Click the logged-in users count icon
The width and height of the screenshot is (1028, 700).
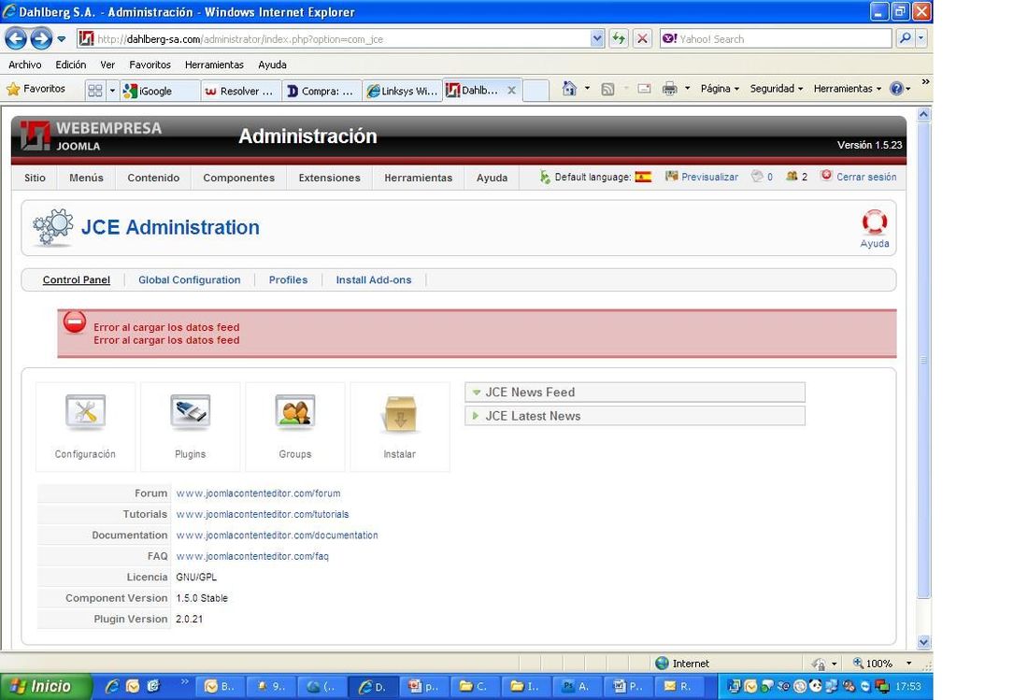792,176
